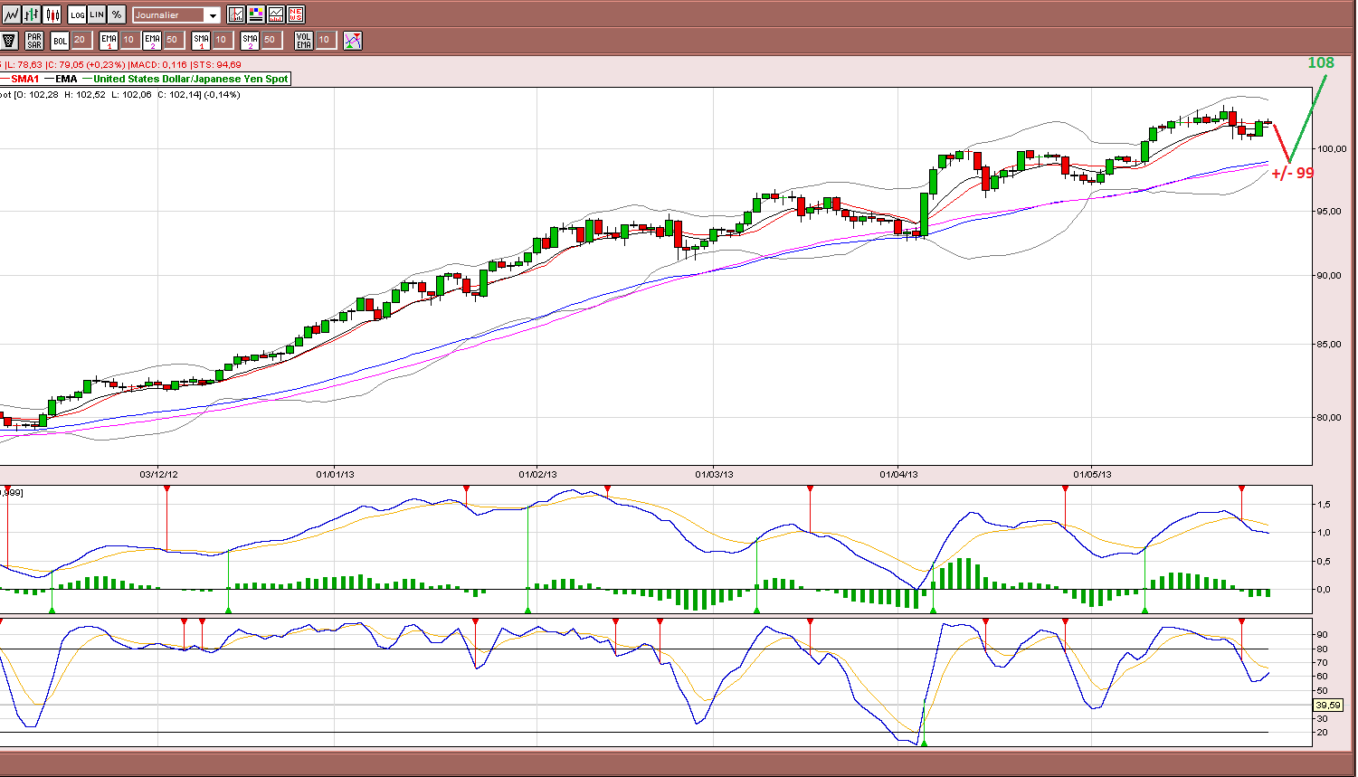Click the buy/sell signal arrows icon
Viewport: 1358px width, 777px height.
click(353, 40)
